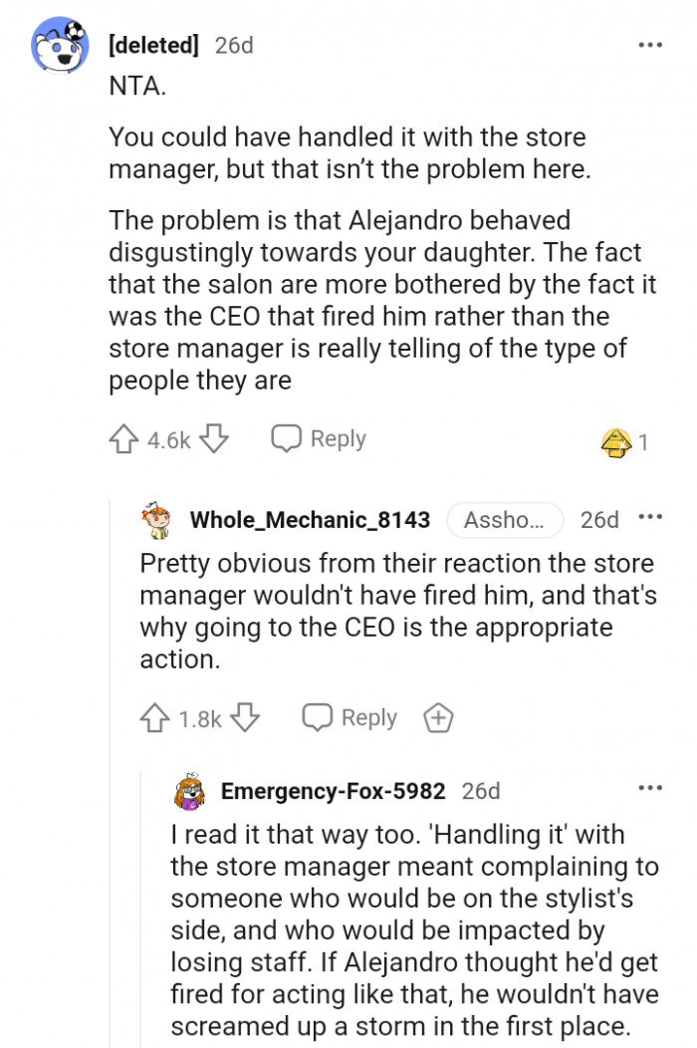Open more options for Emergency-Fox-5982's comment
The width and height of the screenshot is (697, 1048).
coord(649,789)
